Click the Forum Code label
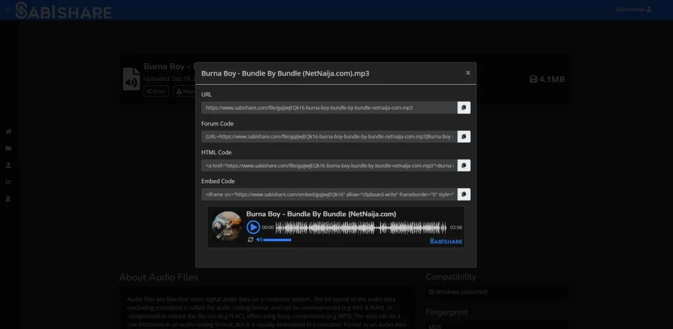Screen dimensions: 673x329 217,123
